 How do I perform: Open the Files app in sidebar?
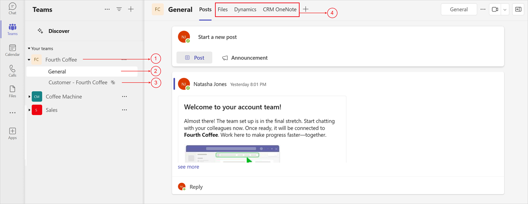tap(12, 91)
